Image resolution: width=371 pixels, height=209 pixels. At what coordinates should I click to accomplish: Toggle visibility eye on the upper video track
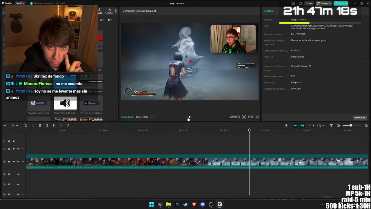click(14, 149)
